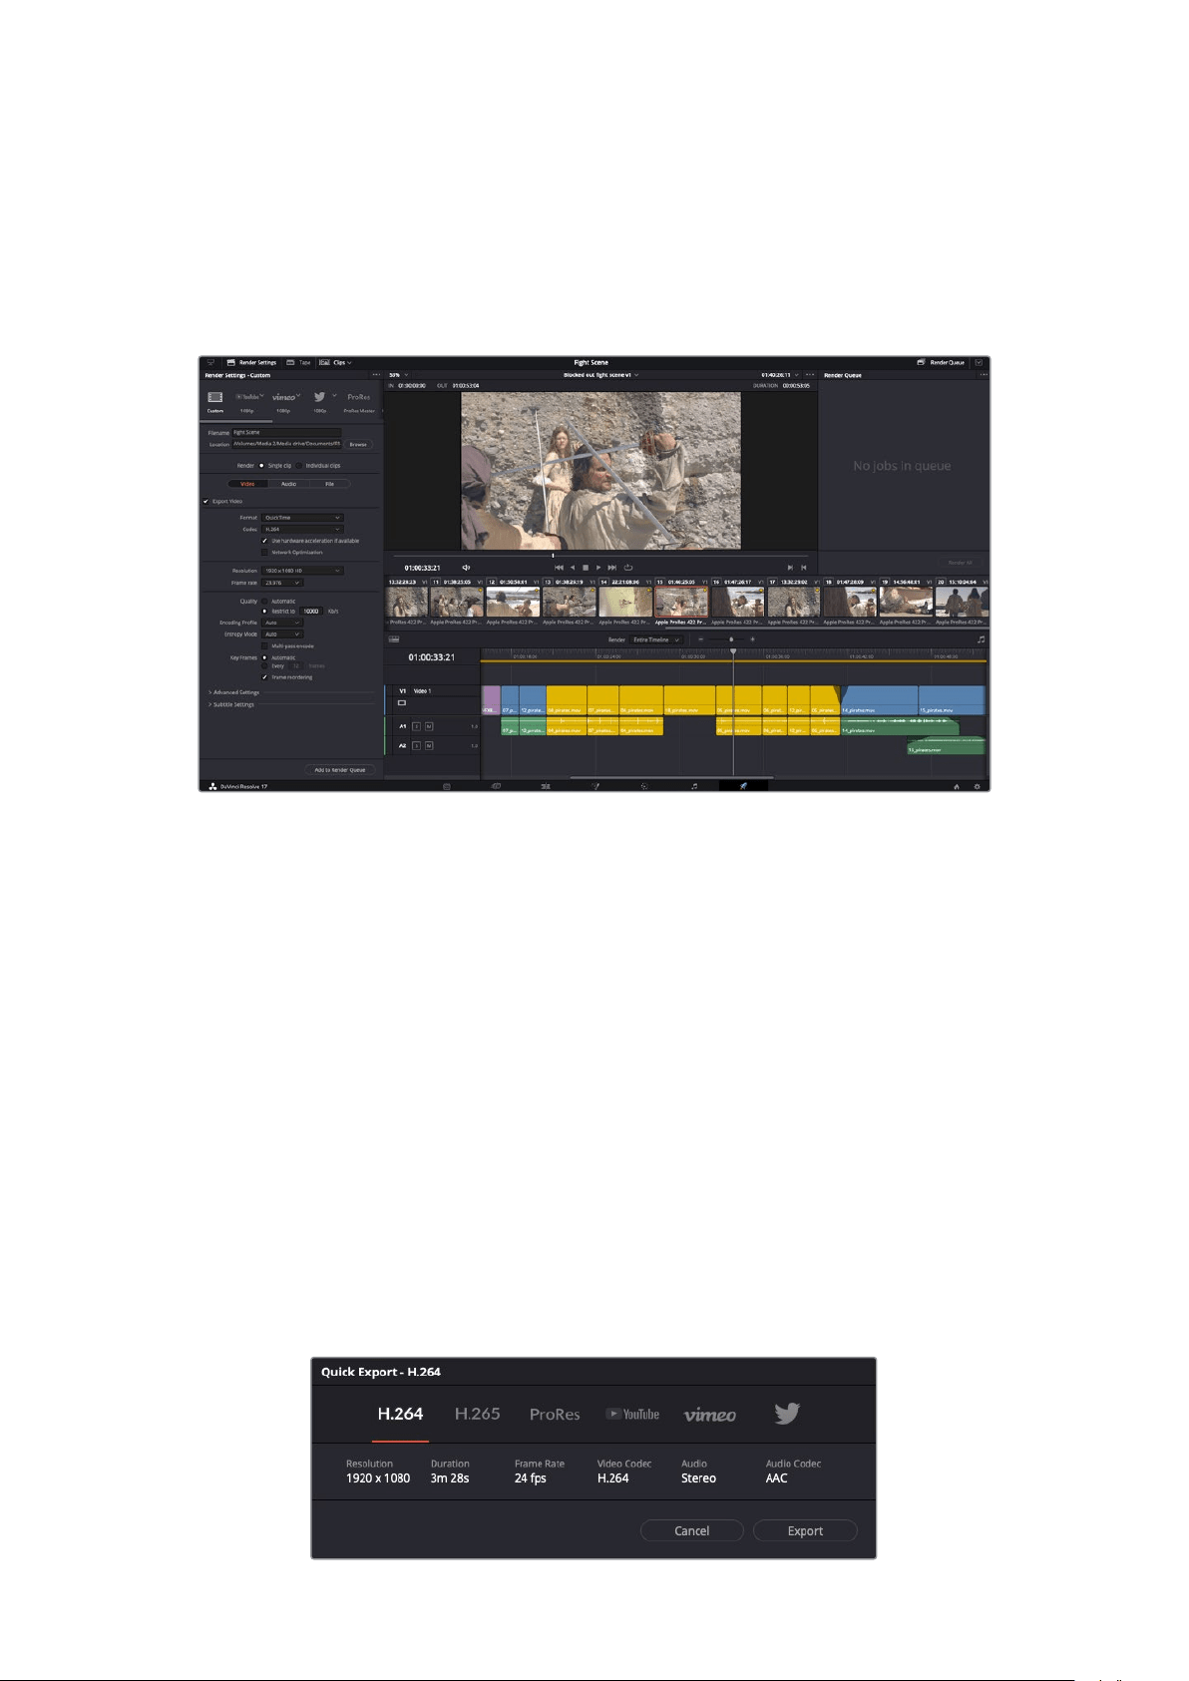Viewport: 1189px width, 1681px height.
Task: Choose the YouTube render preset
Action: point(248,397)
